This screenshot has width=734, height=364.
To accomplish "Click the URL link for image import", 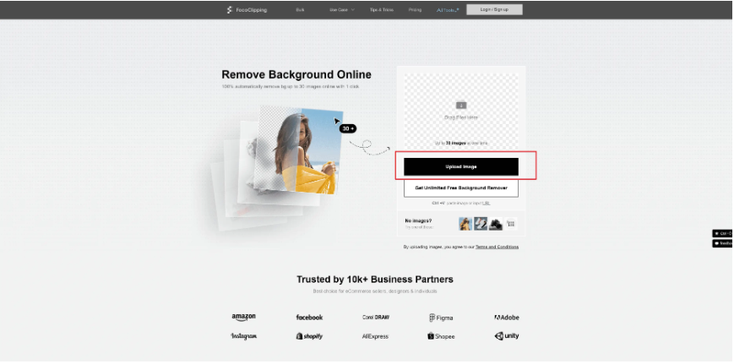I will click(x=487, y=203).
